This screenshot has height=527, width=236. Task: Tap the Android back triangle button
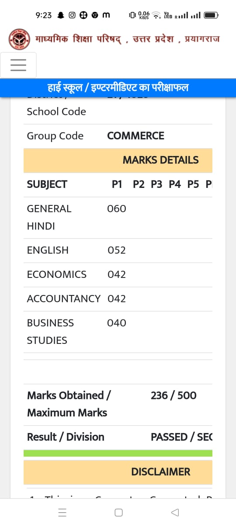[175, 513]
